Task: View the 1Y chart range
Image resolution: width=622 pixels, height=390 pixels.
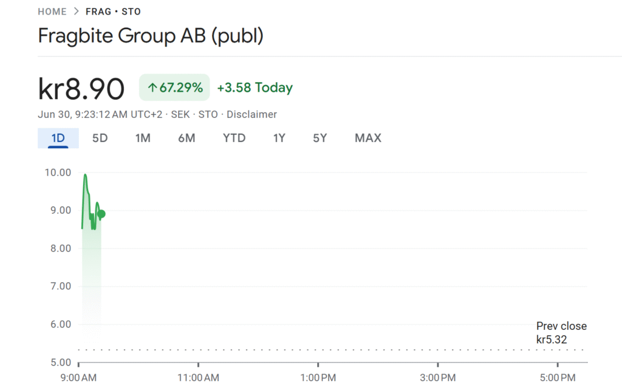Action: click(x=279, y=138)
